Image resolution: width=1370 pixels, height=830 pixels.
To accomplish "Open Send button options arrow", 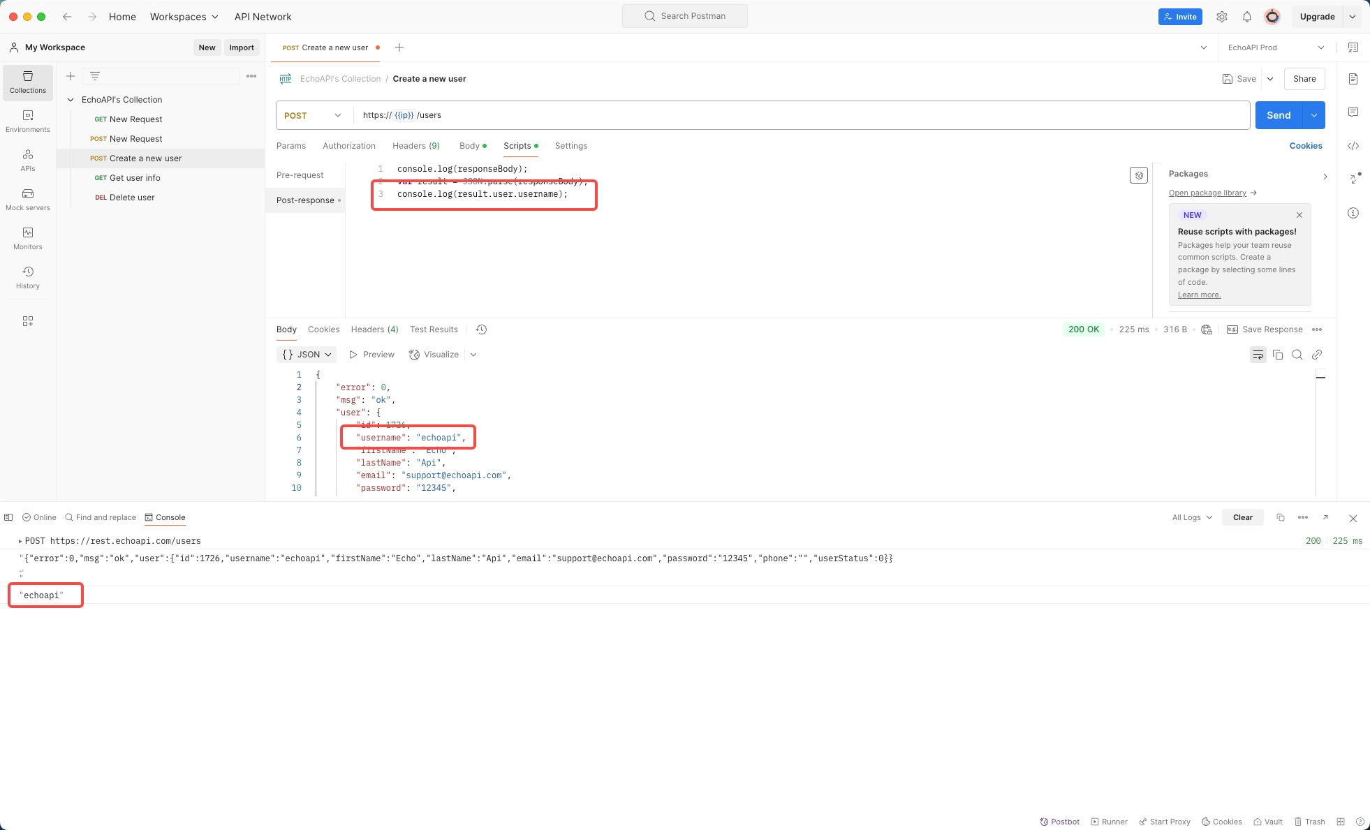I will tap(1314, 115).
